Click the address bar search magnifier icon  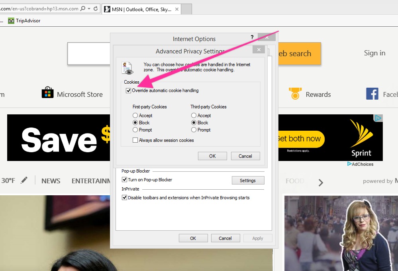(x=83, y=9)
